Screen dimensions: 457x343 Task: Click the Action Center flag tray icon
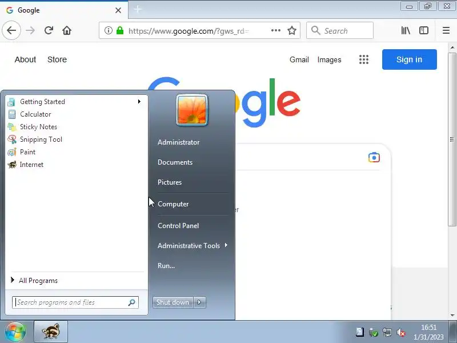tap(360, 332)
